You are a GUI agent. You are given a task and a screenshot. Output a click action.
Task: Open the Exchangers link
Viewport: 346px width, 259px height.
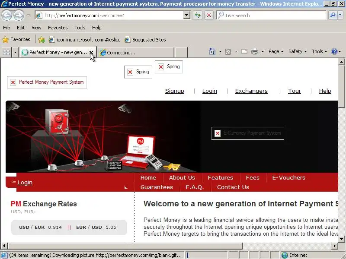coord(251,91)
